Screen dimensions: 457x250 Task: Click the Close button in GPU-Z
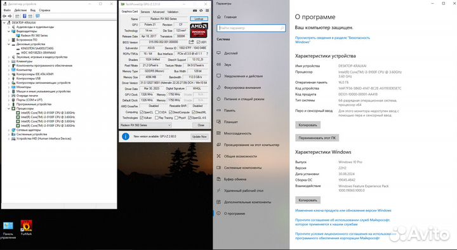pyautogui.click(x=201, y=125)
